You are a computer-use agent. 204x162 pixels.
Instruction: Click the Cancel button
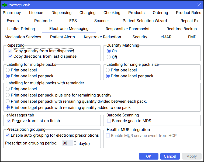(x=170, y=156)
